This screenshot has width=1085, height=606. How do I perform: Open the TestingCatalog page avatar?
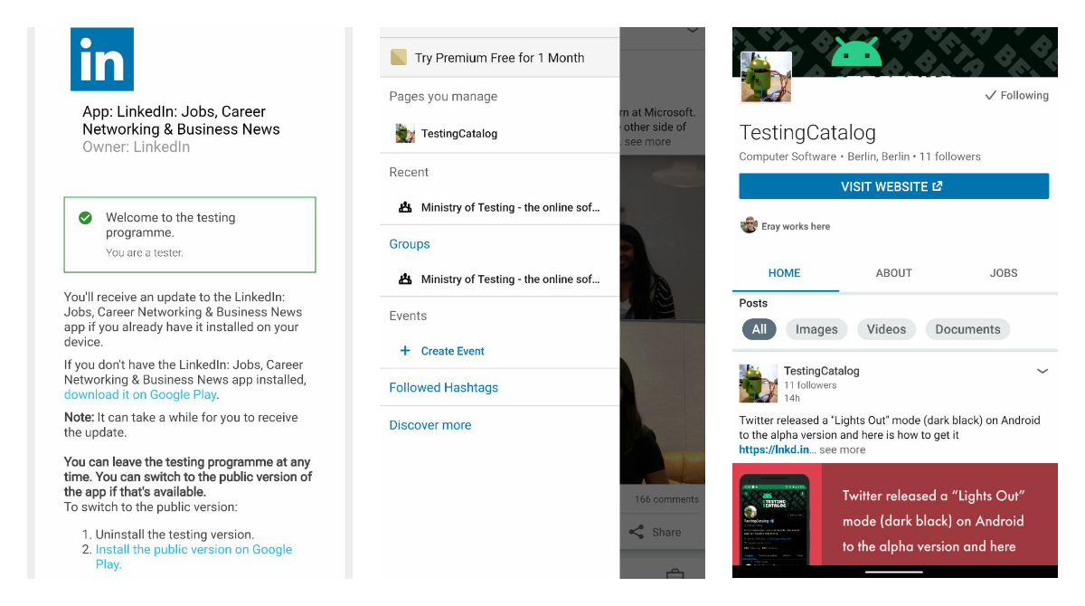(765, 78)
